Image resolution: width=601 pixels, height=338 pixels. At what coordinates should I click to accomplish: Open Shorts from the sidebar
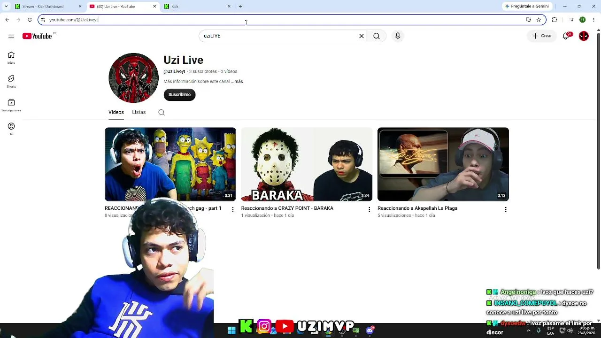[x=11, y=81]
